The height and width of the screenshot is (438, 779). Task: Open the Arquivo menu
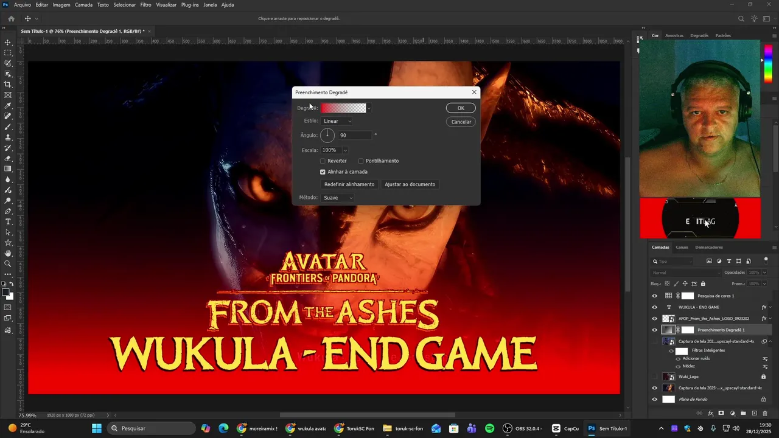pyautogui.click(x=23, y=5)
